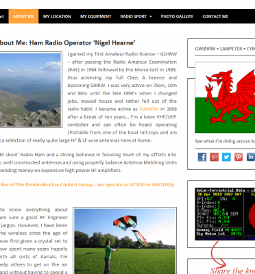Select the About Me menu tab
This screenshot has width=255, height=274.
23,16
